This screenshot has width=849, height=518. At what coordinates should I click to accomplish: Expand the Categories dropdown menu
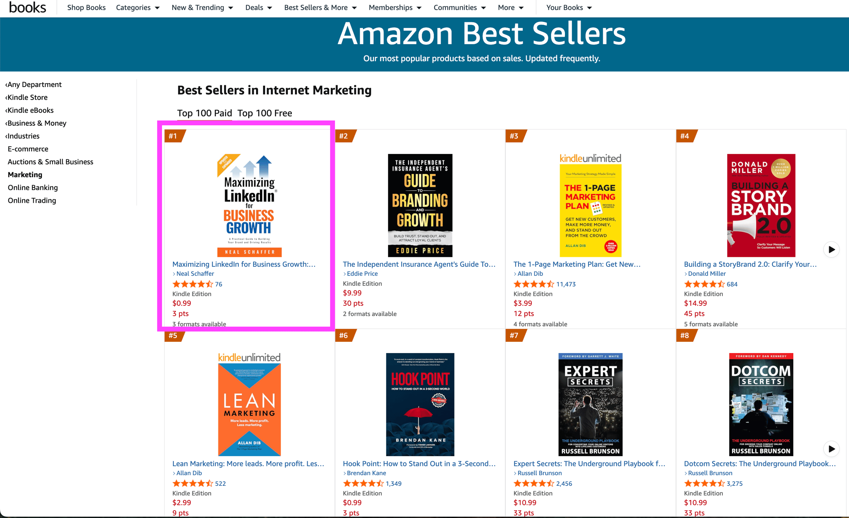[x=138, y=7]
